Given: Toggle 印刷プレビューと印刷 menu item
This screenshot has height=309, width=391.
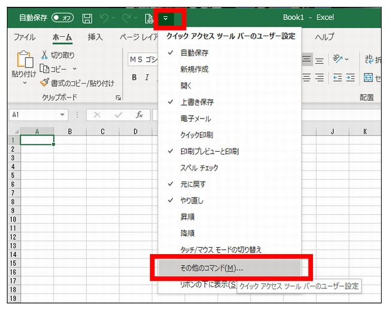Looking at the screenshot, I should click(x=230, y=151).
